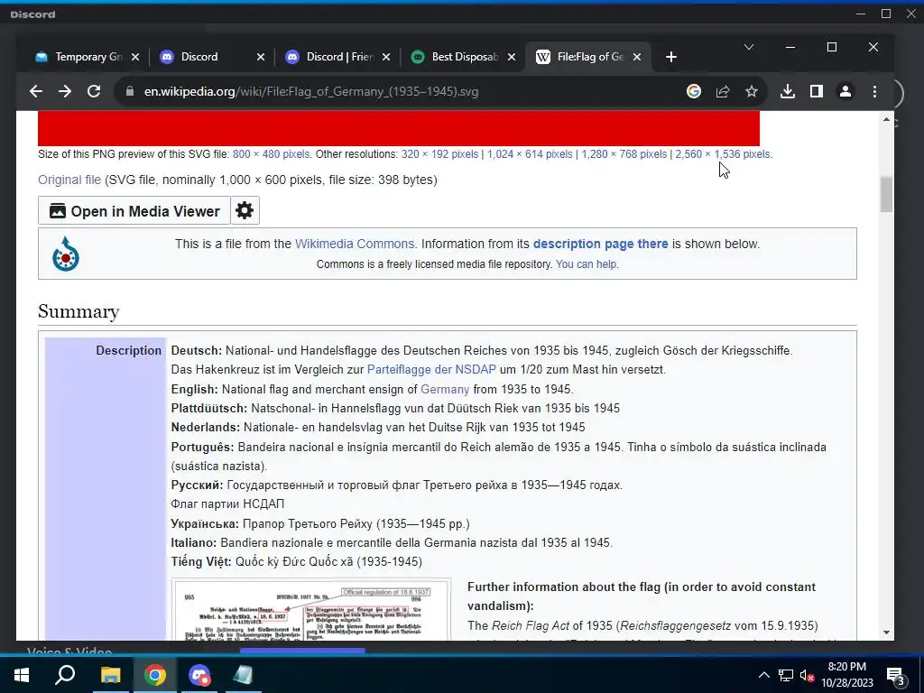Open a new browser tab

(x=670, y=57)
